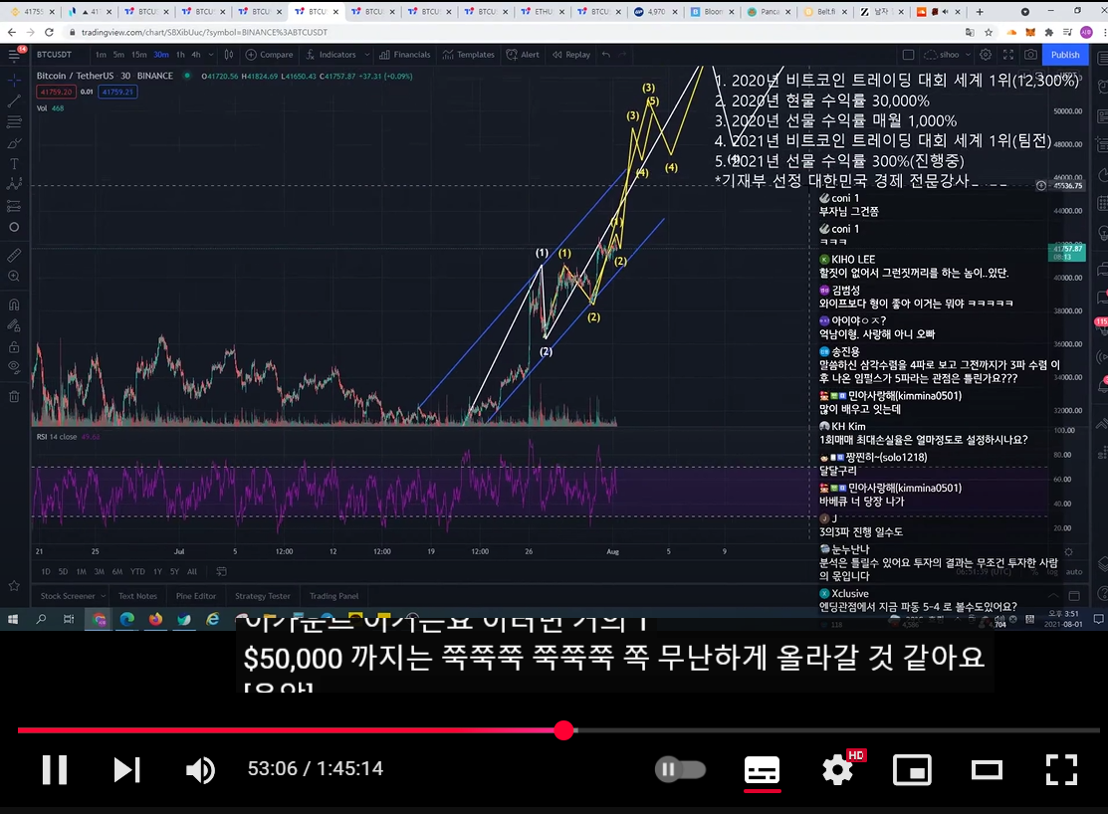Open the Fibonacci retracement tools
The image size is (1108, 814).
pos(14,121)
